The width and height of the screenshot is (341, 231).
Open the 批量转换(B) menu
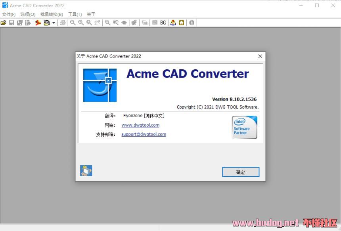52,14
